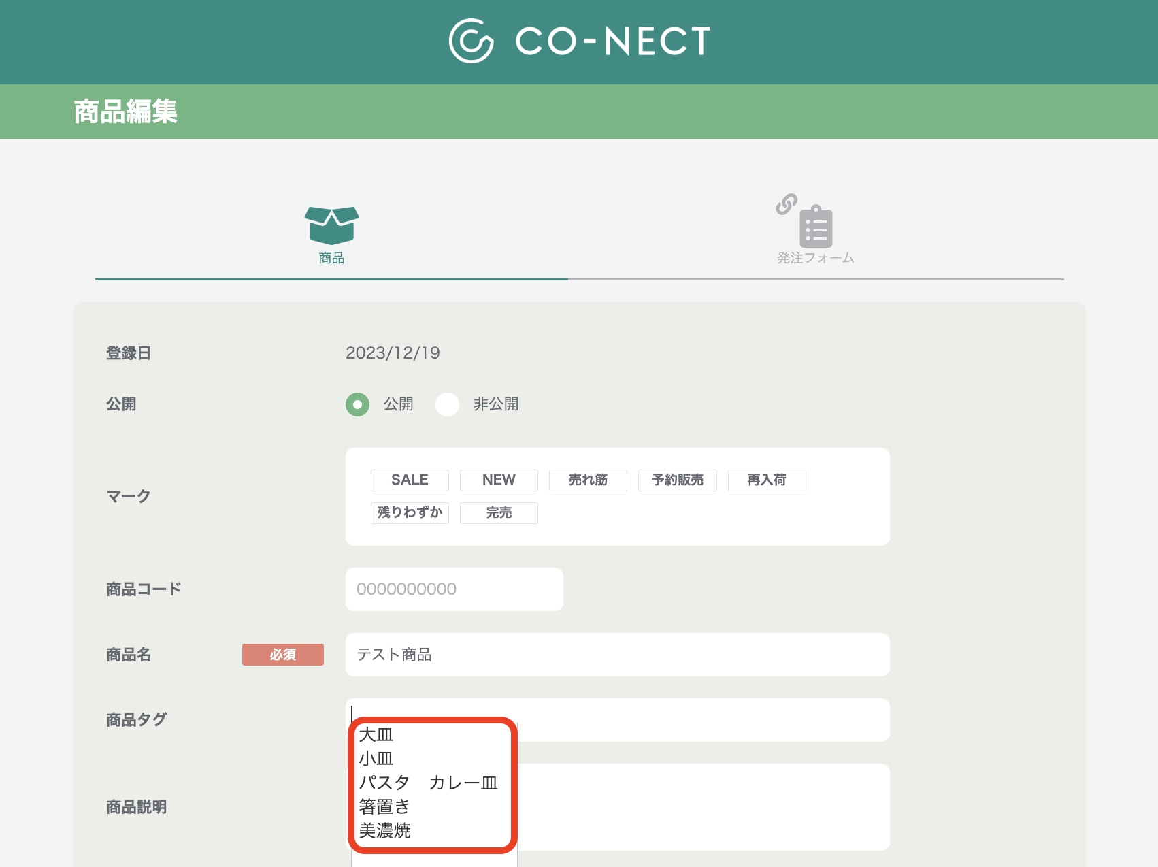Choose 箸置き from the tag suggestions
This screenshot has height=867, width=1158.
(x=385, y=807)
